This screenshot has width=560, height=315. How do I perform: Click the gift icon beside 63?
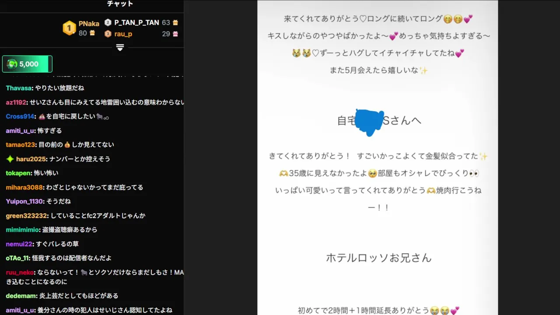click(175, 22)
